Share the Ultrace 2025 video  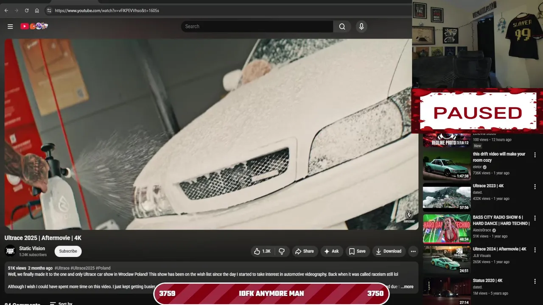(304, 251)
